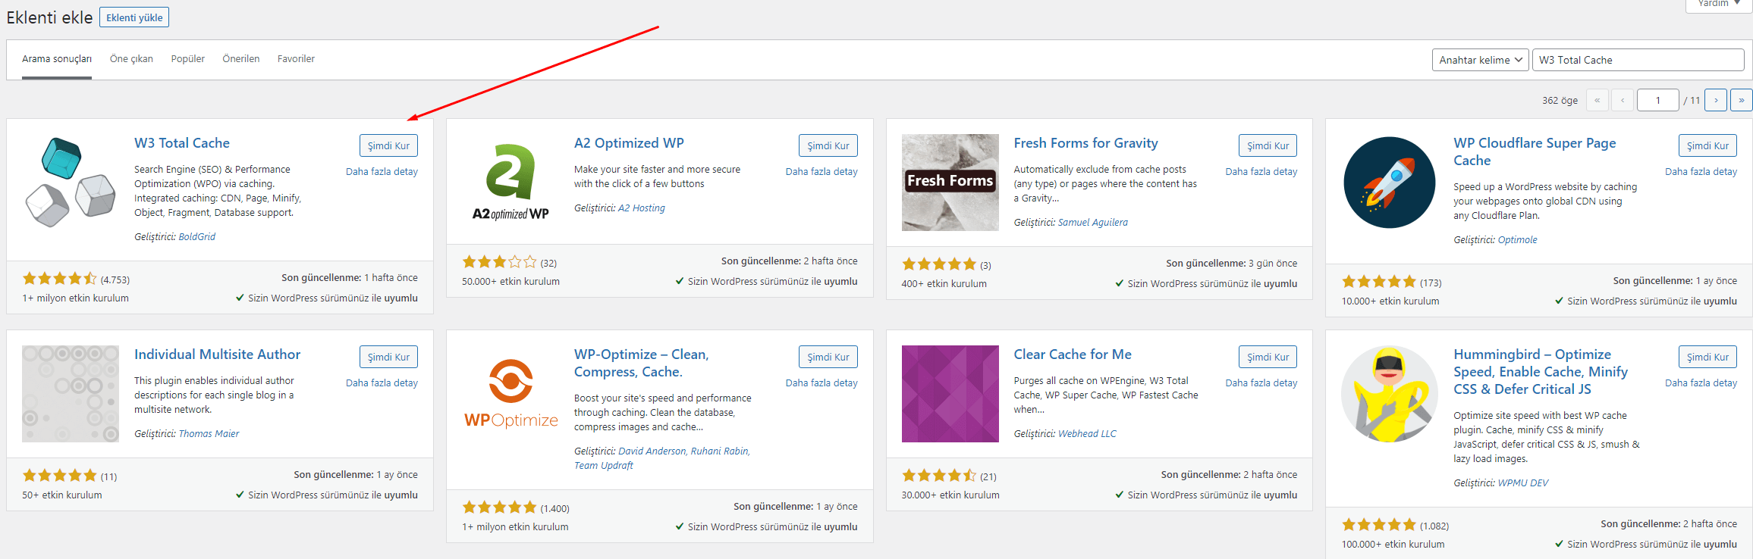View Daha fazla detay for Hummingbird
Image resolution: width=1753 pixels, height=559 pixels.
tap(1701, 383)
